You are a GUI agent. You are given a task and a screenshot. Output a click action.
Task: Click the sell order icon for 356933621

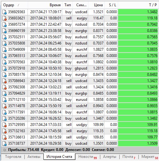4,18
